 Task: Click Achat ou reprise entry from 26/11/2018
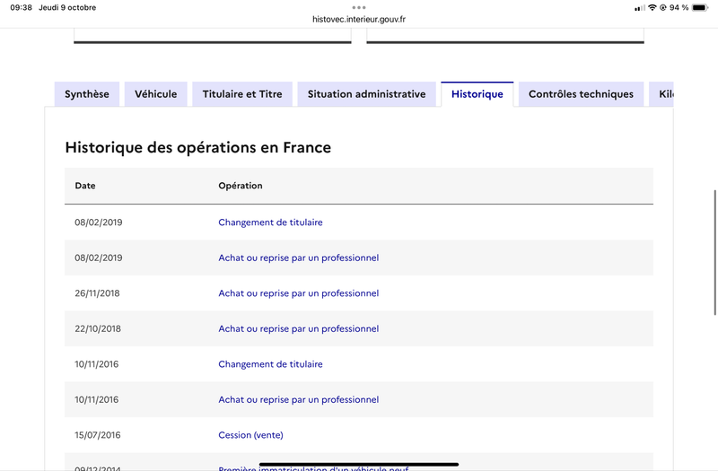(298, 293)
